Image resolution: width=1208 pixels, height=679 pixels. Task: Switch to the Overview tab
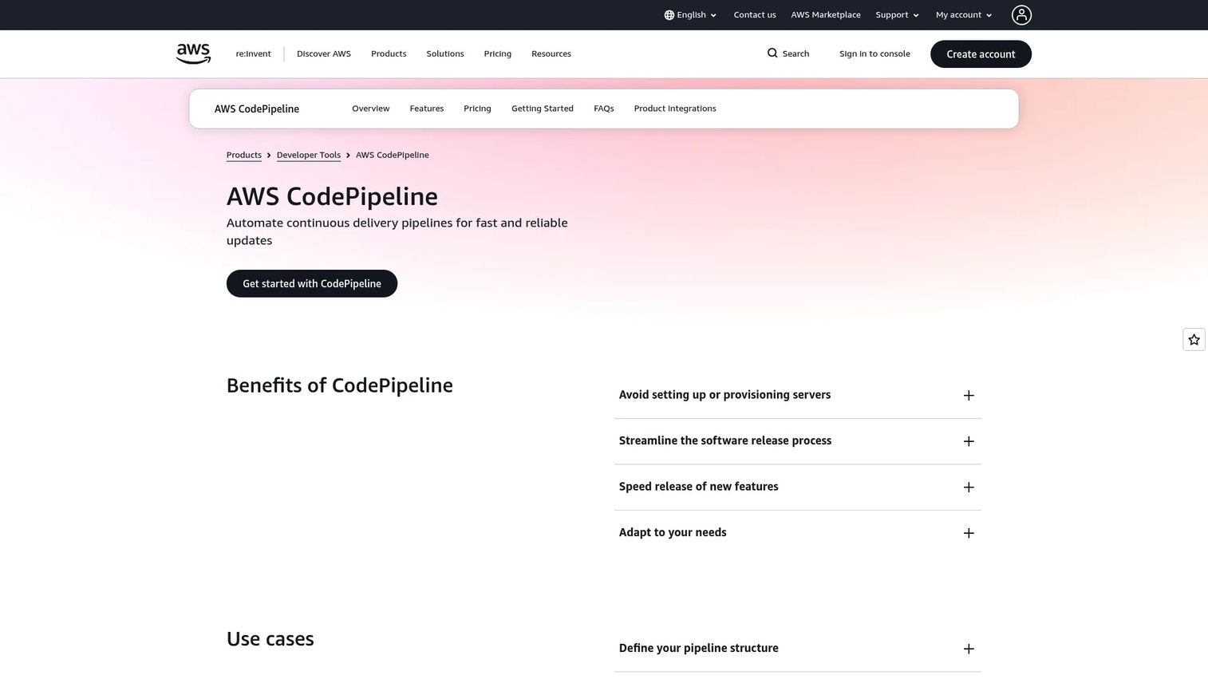point(371,109)
